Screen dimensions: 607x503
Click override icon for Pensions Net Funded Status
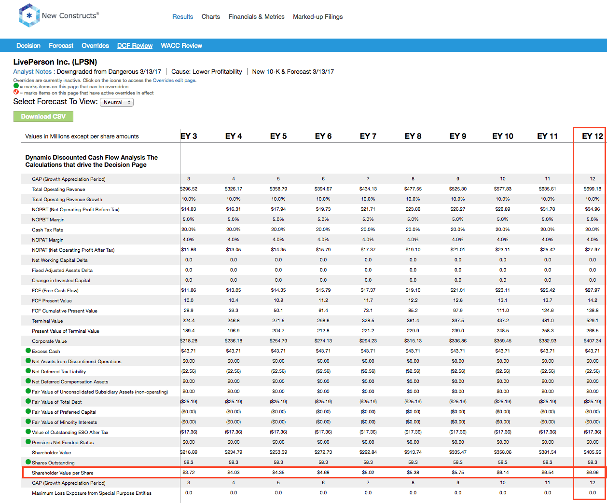tap(28, 442)
